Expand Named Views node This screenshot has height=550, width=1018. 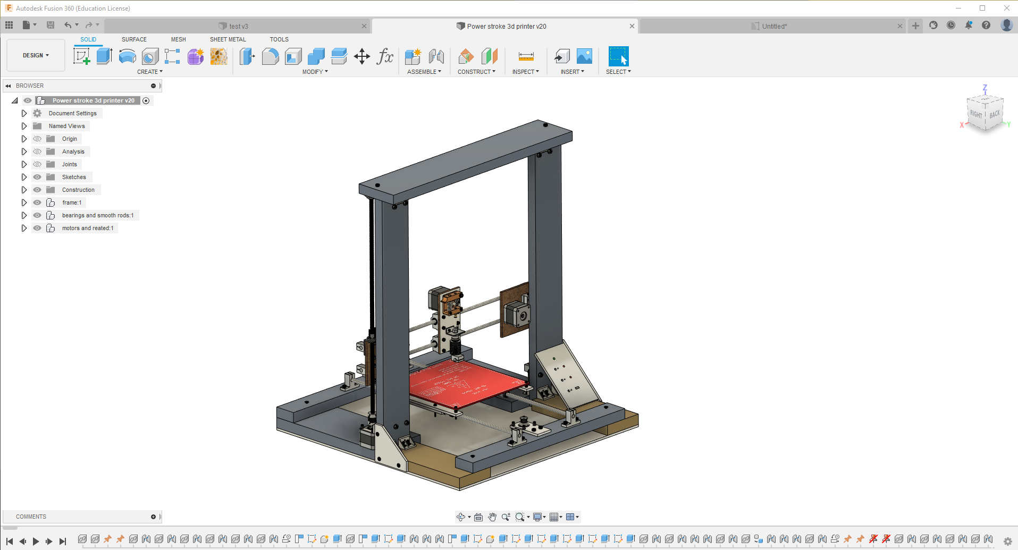click(x=24, y=126)
